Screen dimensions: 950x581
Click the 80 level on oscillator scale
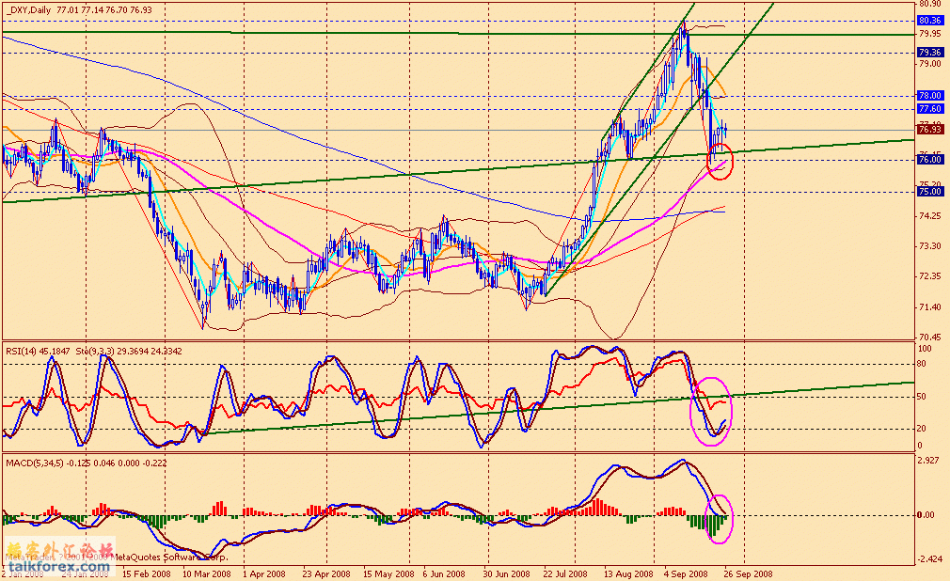[922, 364]
